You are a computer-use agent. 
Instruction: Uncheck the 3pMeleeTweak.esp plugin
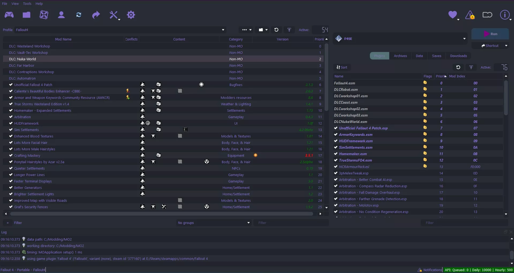point(336,173)
